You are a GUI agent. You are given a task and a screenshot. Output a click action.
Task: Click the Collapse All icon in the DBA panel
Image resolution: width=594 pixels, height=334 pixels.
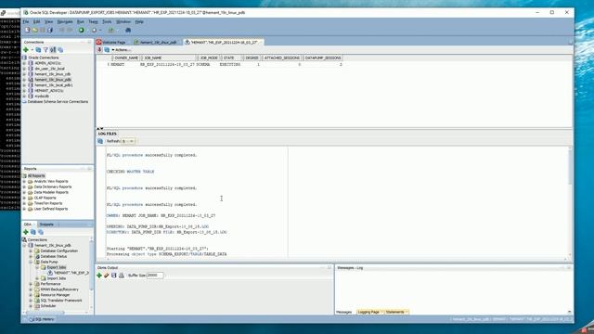(x=41, y=232)
